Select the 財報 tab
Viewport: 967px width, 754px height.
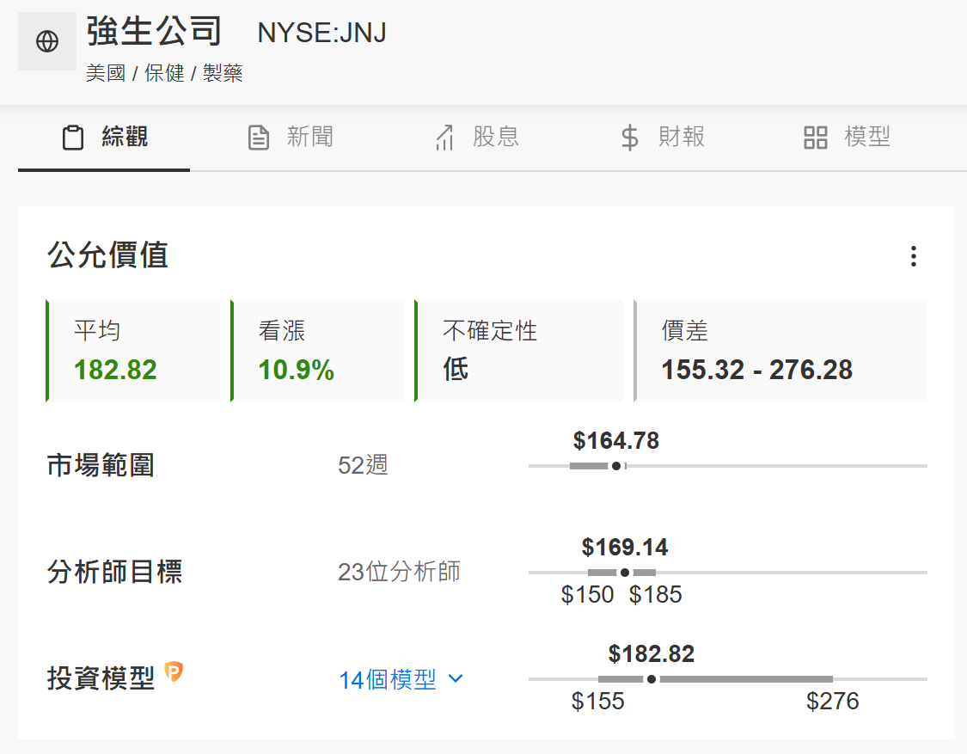tap(663, 137)
